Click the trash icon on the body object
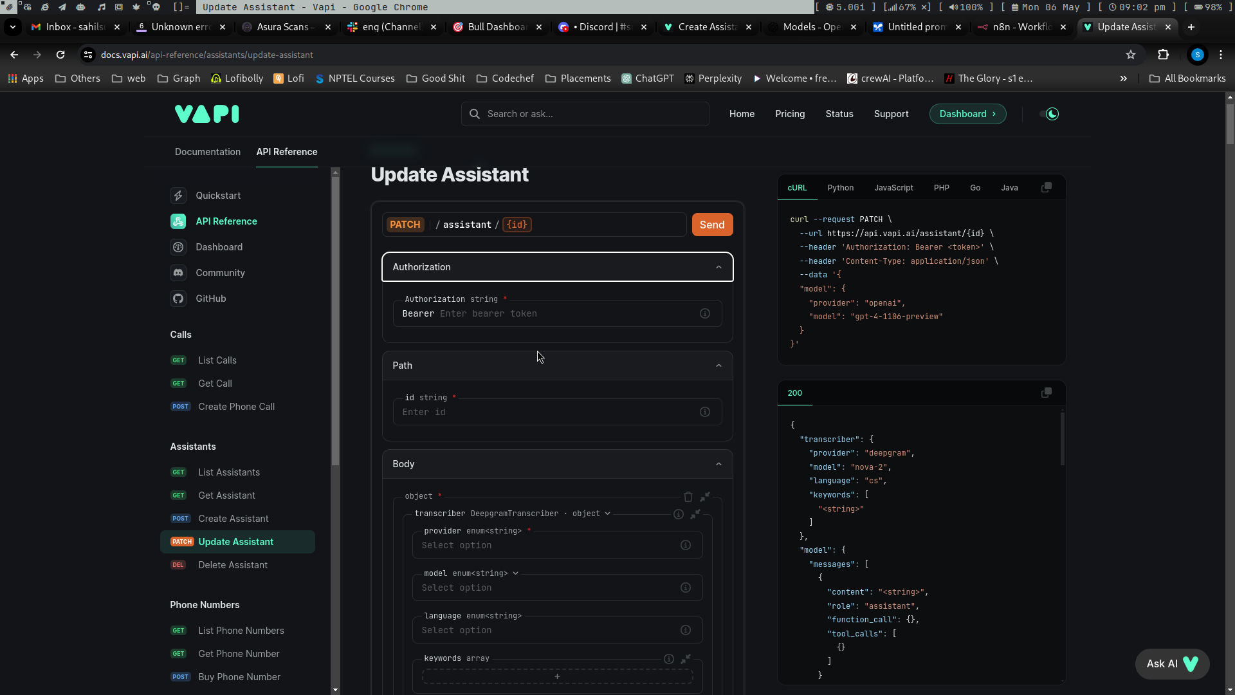The image size is (1235, 695). (x=688, y=497)
